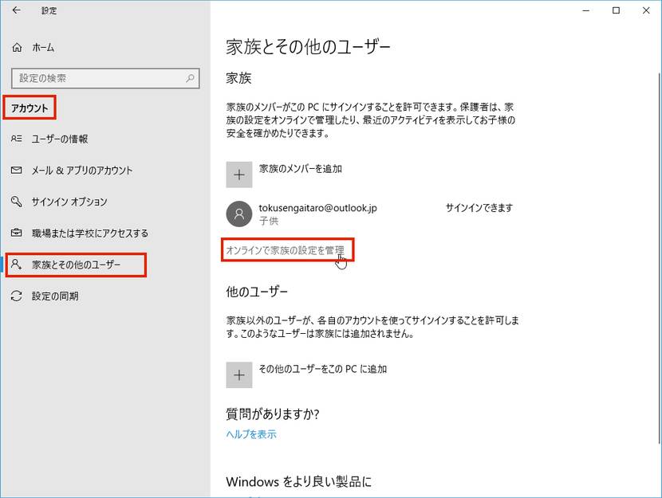Screen dimensions: 662x498
Task: Select tokusengaitaro@outlook.jp account
Action: pyautogui.click(x=318, y=208)
